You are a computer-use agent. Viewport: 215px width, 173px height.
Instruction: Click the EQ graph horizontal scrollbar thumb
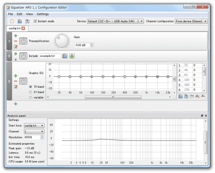pyautogui.click(x=113, y=97)
